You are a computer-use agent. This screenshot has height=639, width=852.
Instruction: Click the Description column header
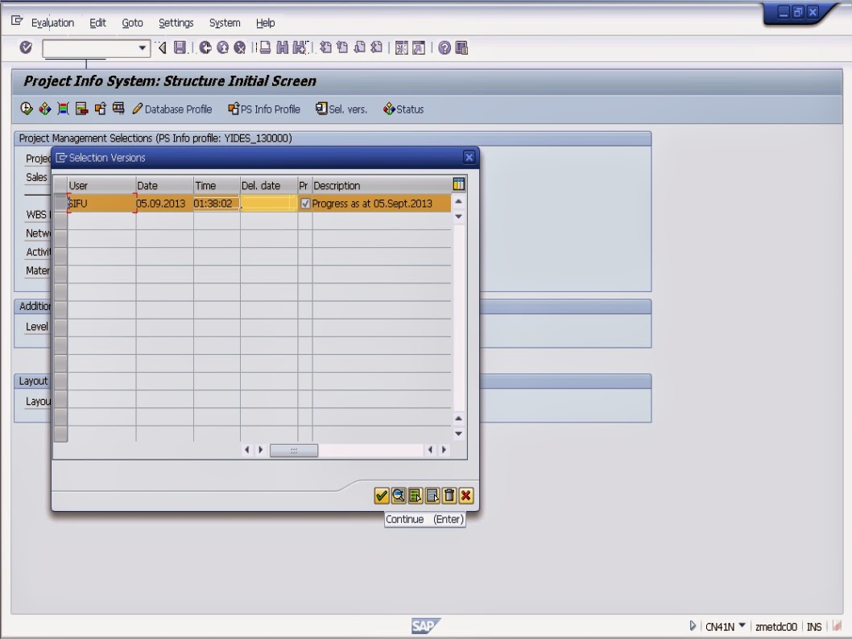[x=382, y=185]
